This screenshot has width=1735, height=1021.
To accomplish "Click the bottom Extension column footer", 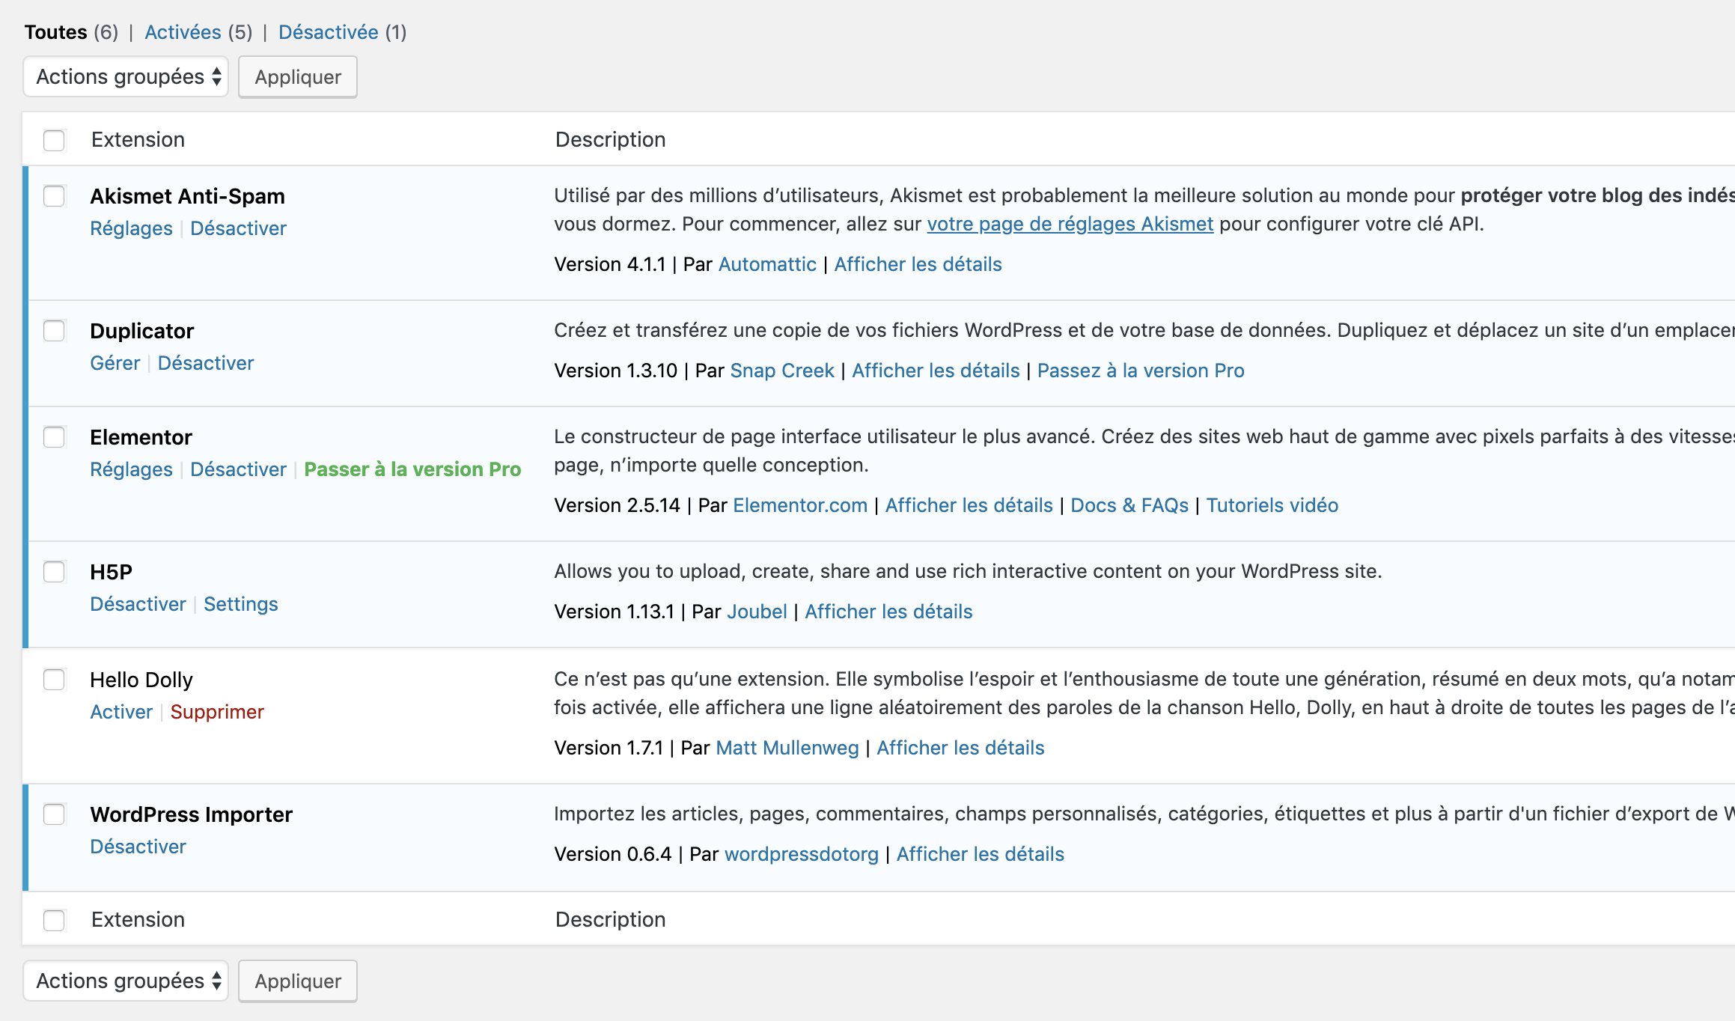I will (x=138, y=919).
